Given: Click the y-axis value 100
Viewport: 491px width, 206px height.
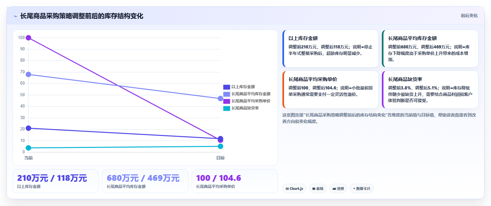Looking at the screenshot, I should point(21,38).
